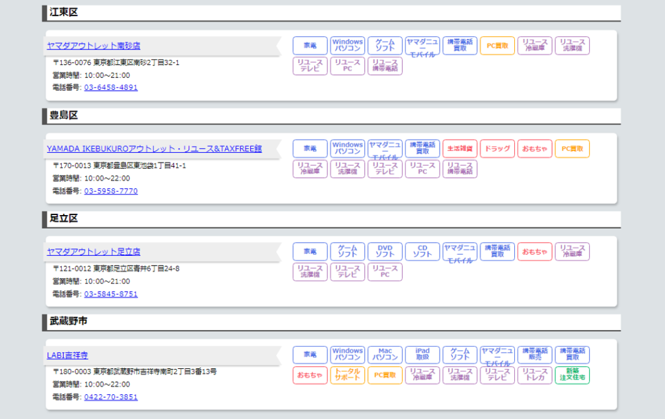This screenshot has width=665, height=419.
Task: Click 家電 tag for LABI吉祥寺
Action: coord(310,355)
